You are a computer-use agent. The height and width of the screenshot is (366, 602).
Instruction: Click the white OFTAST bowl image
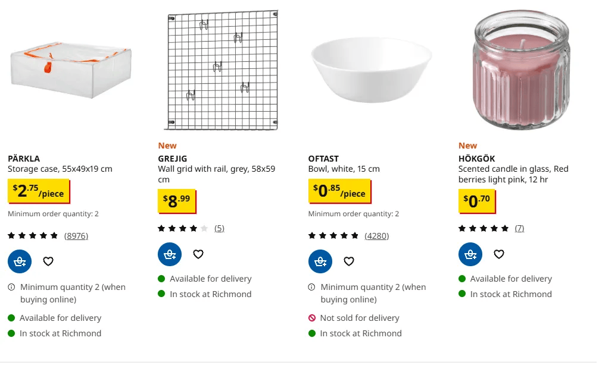coord(371,70)
